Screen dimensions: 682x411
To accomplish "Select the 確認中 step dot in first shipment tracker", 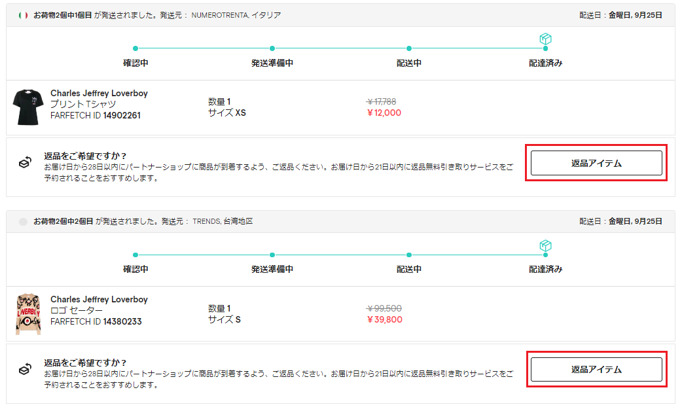I will pos(135,48).
